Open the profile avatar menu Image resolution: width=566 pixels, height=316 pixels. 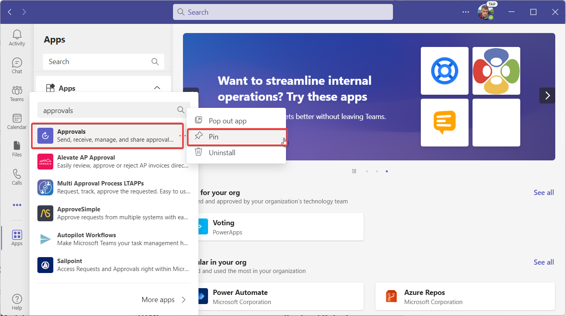pos(485,12)
